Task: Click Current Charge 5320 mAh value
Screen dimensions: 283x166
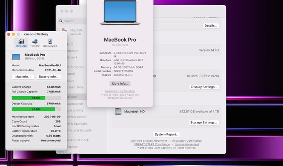Action: click(x=54, y=87)
